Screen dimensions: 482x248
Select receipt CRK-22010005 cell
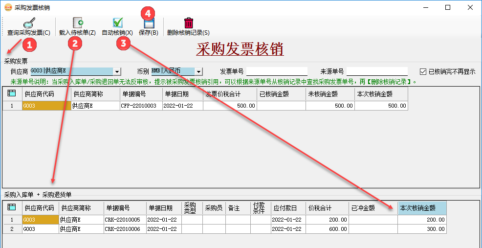coord(125,220)
